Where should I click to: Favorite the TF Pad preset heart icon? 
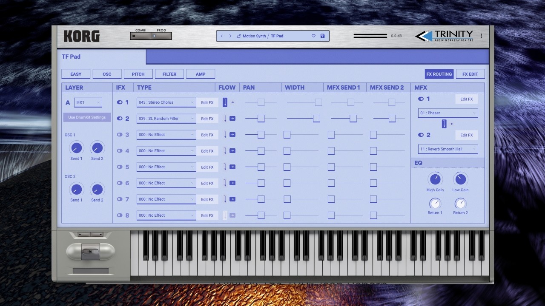314,36
